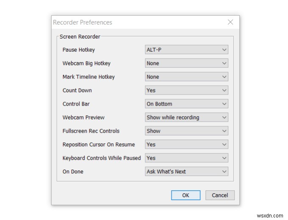Open the Fullscreen Rec Controls dropdown
The height and width of the screenshot is (220, 288).
(186, 131)
